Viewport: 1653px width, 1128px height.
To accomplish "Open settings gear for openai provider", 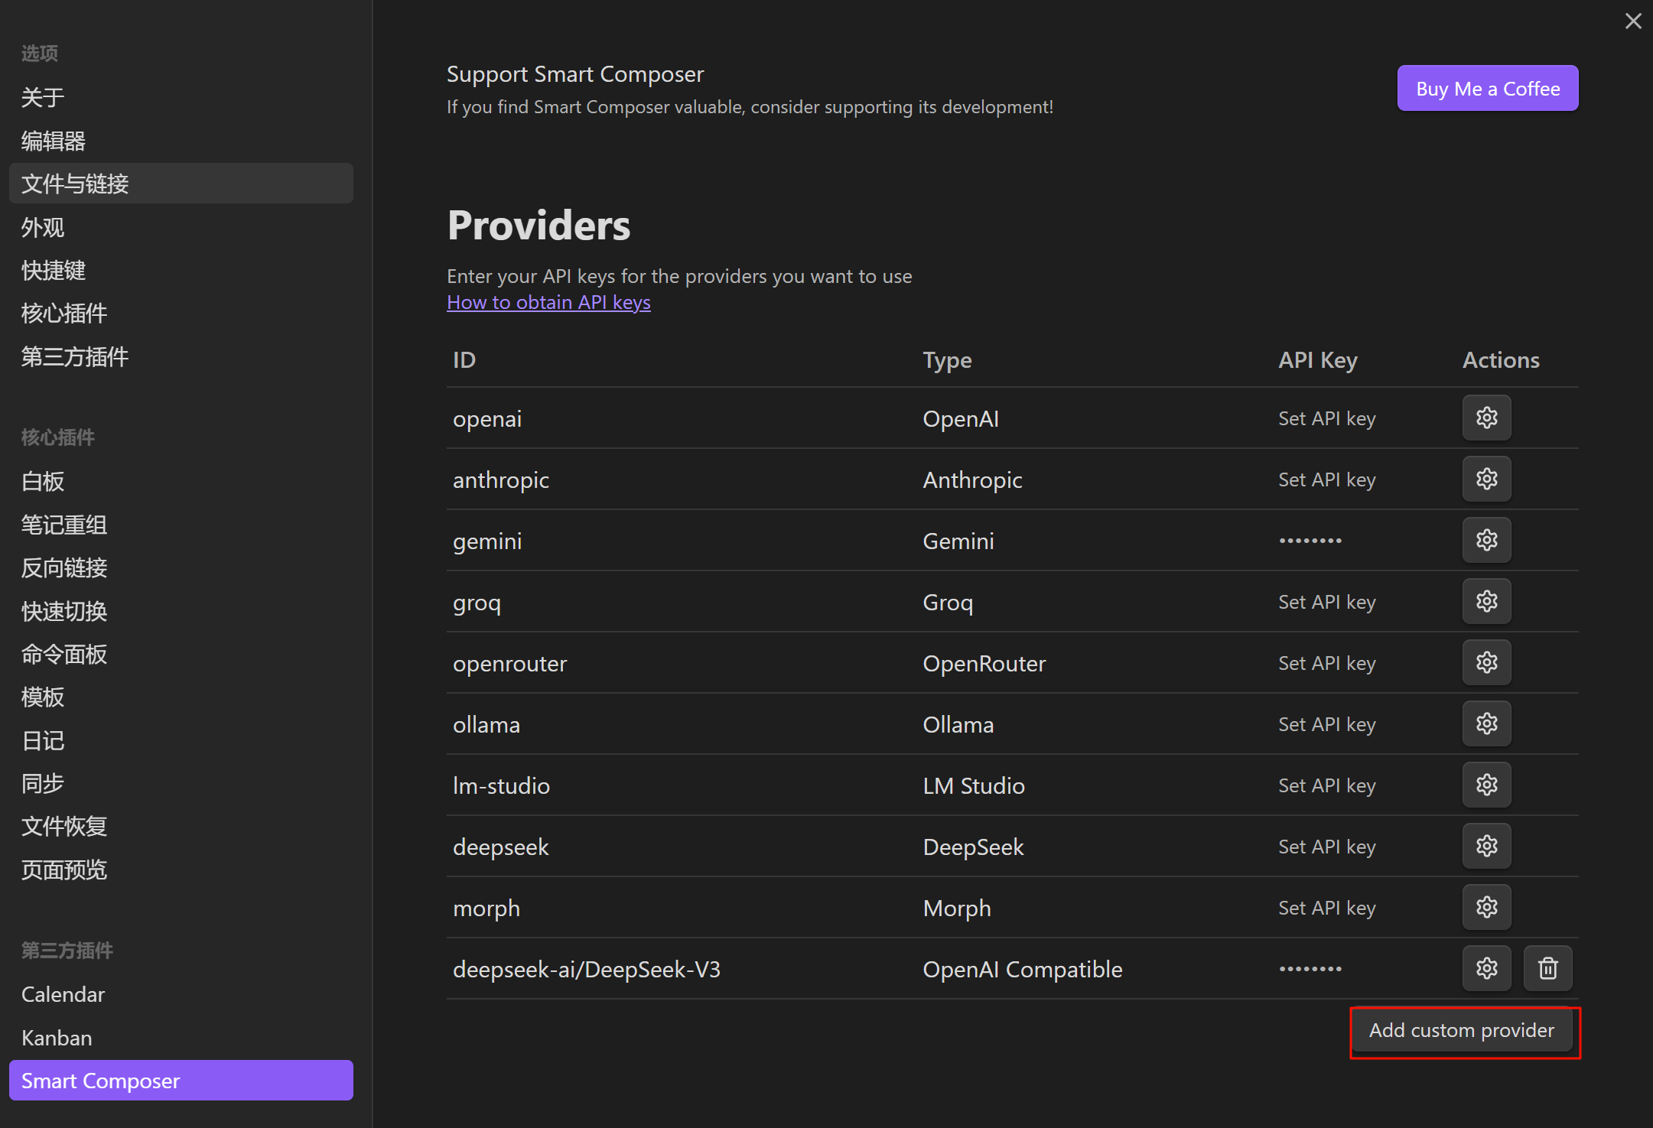I will [1486, 418].
